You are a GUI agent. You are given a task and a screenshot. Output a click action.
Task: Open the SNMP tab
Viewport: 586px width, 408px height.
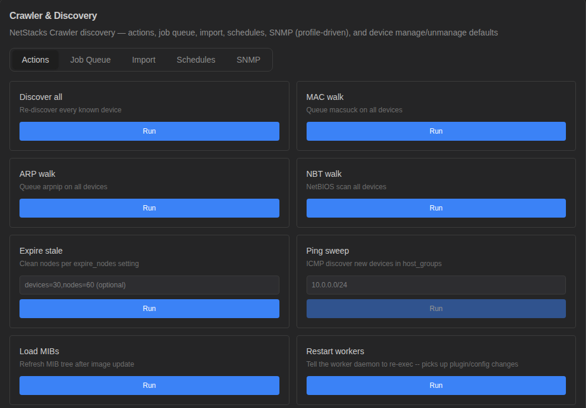pos(248,60)
